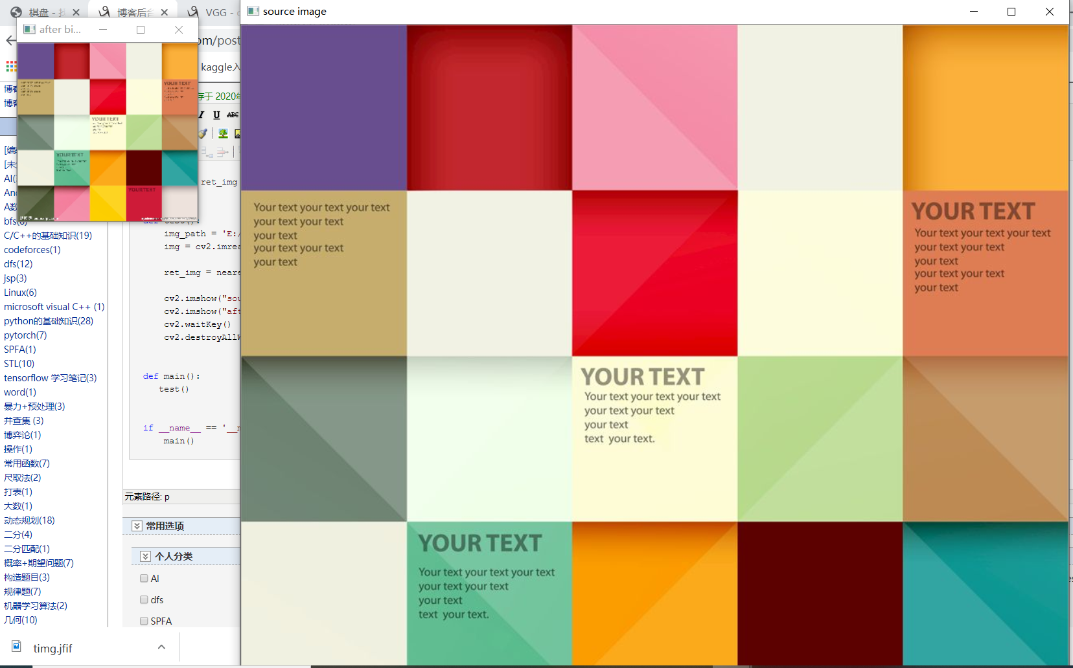Click the timg.jfif downloaded file name

[52, 648]
